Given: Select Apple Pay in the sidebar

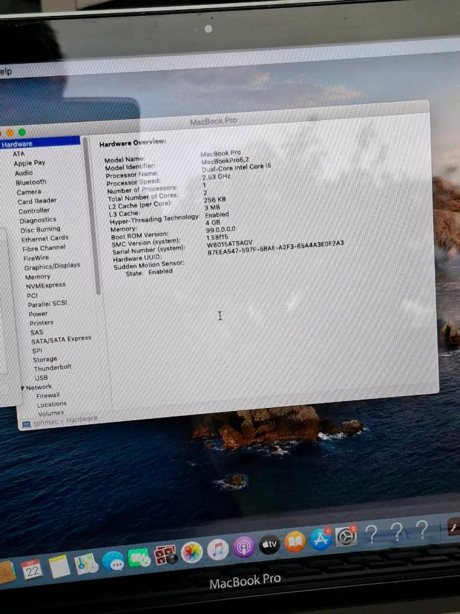Looking at the screenshot, I should point(29,163).
